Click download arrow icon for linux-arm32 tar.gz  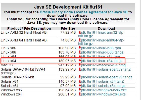coord(80,32)
